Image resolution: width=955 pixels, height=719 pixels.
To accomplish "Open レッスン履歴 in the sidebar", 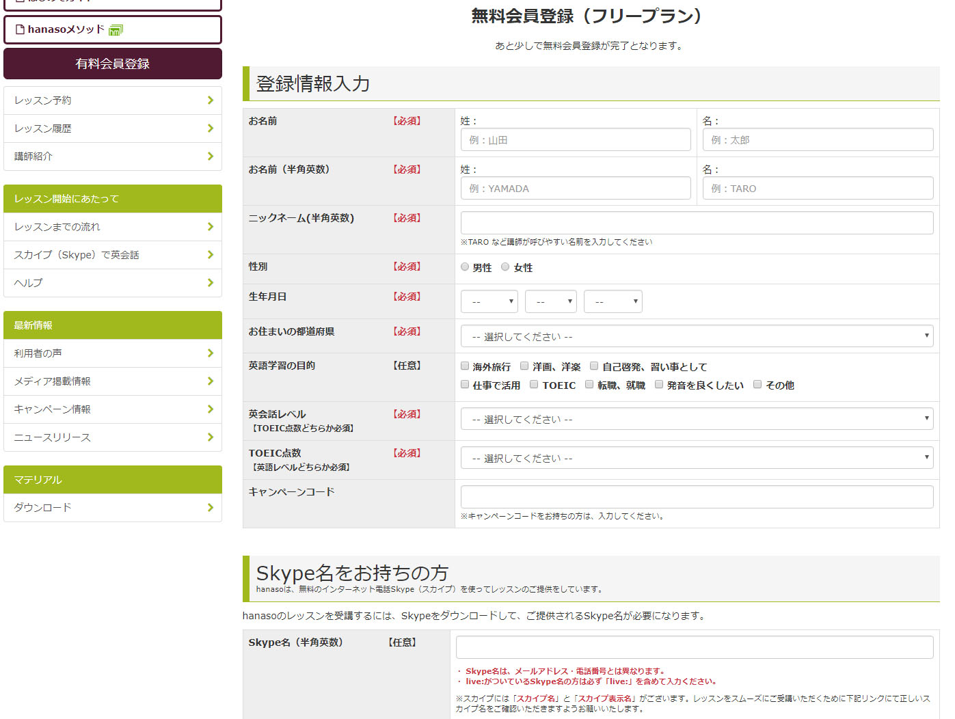I will tap(113, 128).
